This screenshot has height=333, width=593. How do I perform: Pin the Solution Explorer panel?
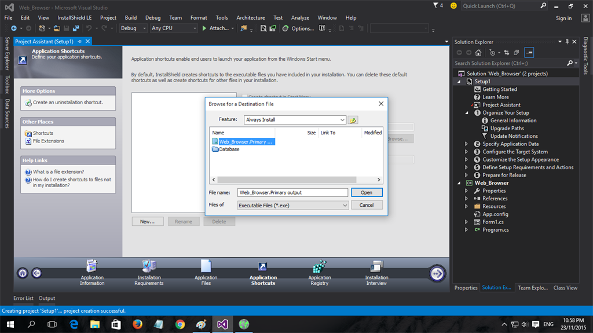click(567, 42)
